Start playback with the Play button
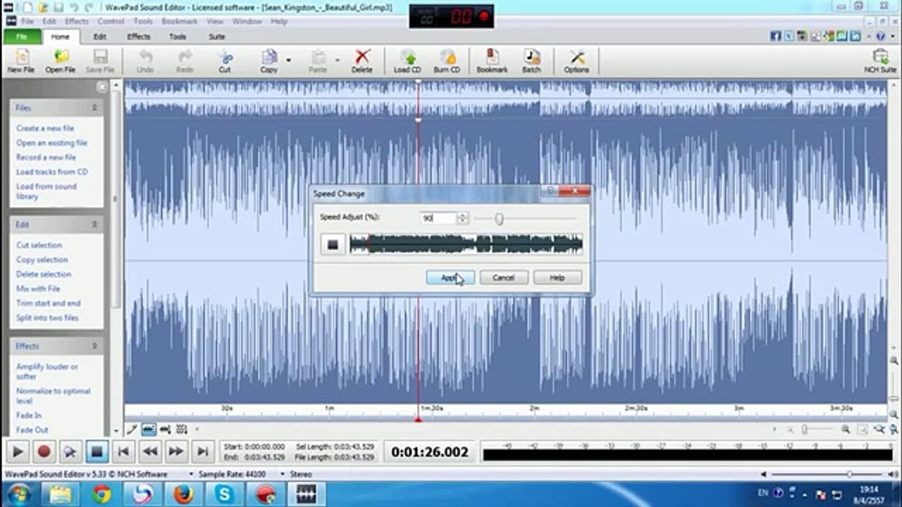This screenshot has width=902, height=507. coord(18,451)
